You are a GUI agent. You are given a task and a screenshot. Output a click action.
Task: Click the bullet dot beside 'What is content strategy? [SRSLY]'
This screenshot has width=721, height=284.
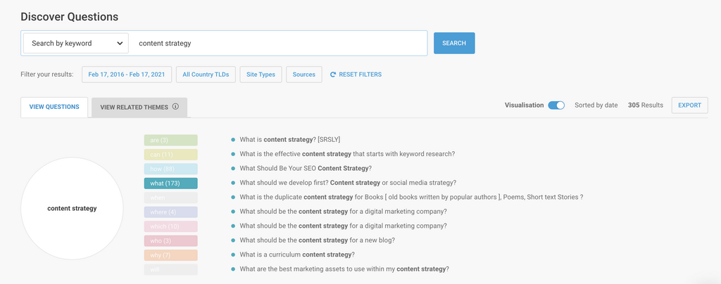[x=233, y=140]
